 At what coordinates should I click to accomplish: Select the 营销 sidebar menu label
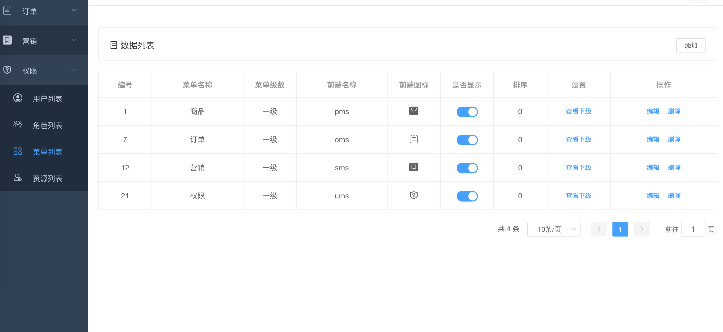pos(30,41)
